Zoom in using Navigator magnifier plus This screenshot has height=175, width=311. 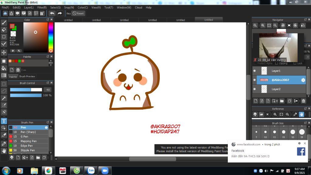pyautogui.click(x=263, y=26)
